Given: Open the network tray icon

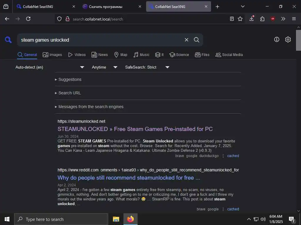Looking at the screenshot, I should pyautogui.click(x=256, y=219).
